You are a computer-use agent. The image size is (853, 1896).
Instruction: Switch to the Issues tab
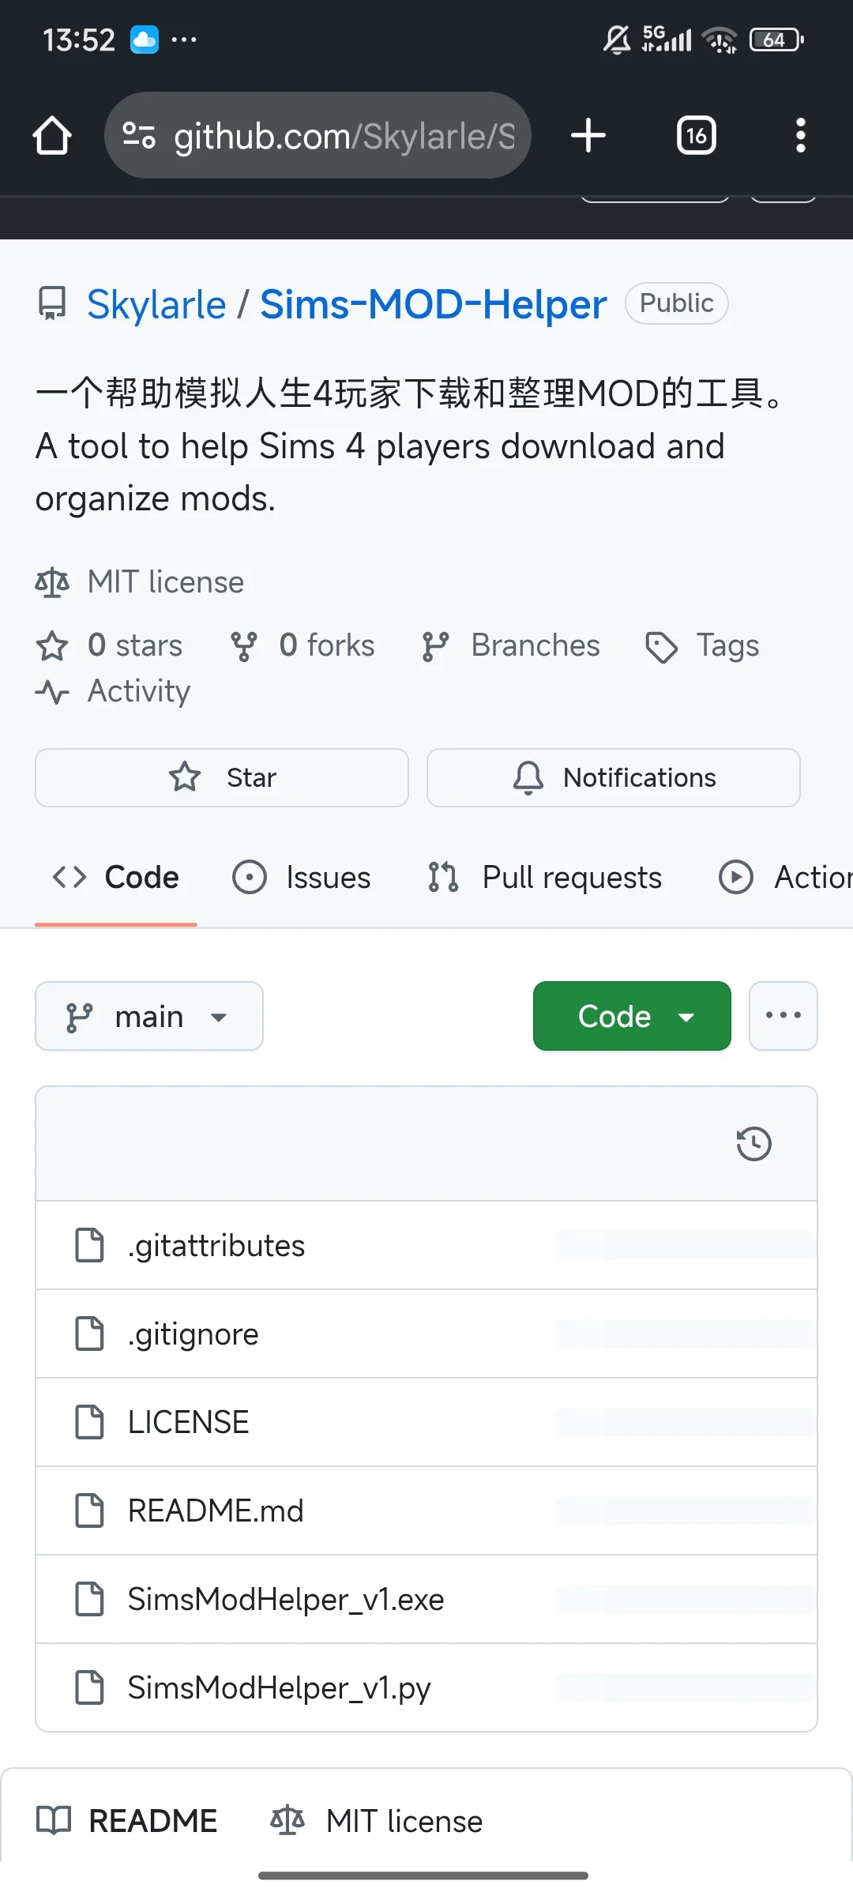pyautogui.click(x=302, y=877)
